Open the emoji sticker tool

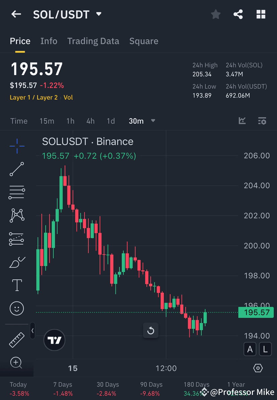click(x=17, y=308)
